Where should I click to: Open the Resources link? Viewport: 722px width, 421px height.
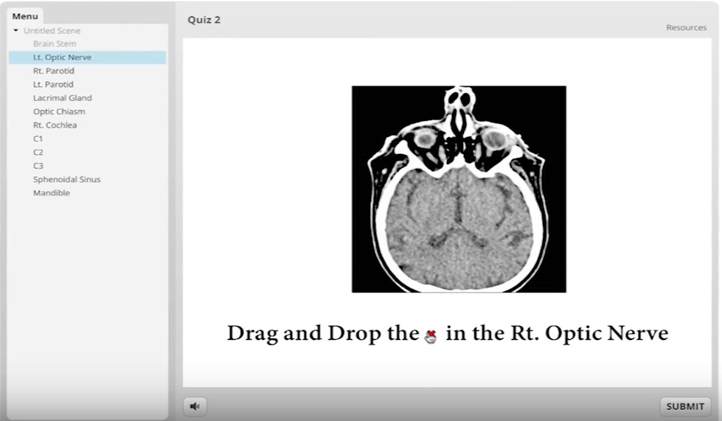pyautogui.click(x=686, y=28)
